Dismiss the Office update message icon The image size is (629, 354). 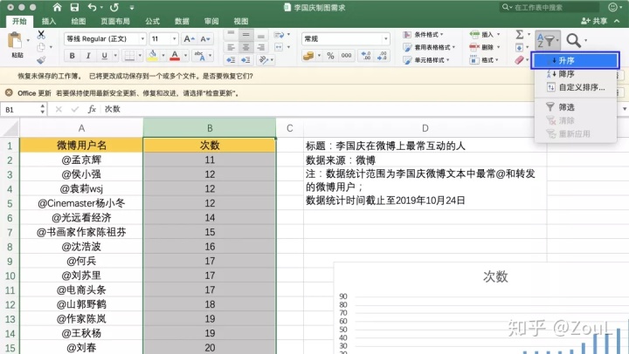(9, 93)
